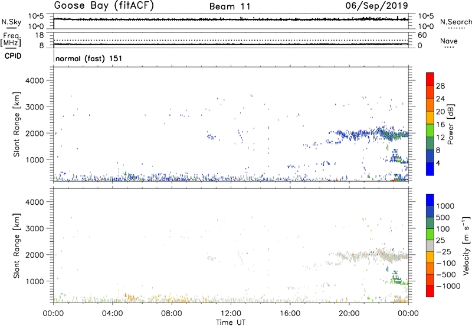Click the light green 25–100 Velocity colorbar segment
472x326 pixels.
point(430,234)
